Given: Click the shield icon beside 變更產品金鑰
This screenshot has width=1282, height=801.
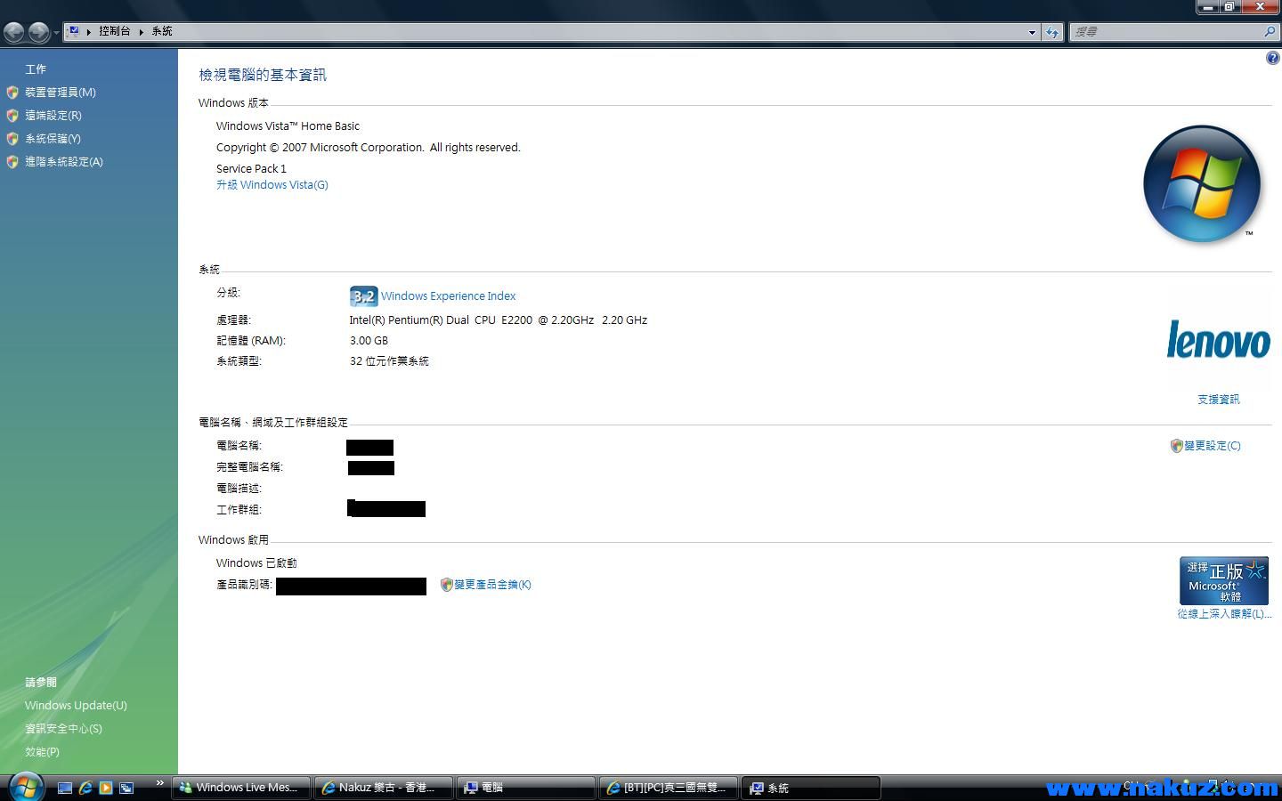Looking at the screenshot, I should (x=447, y=585).
